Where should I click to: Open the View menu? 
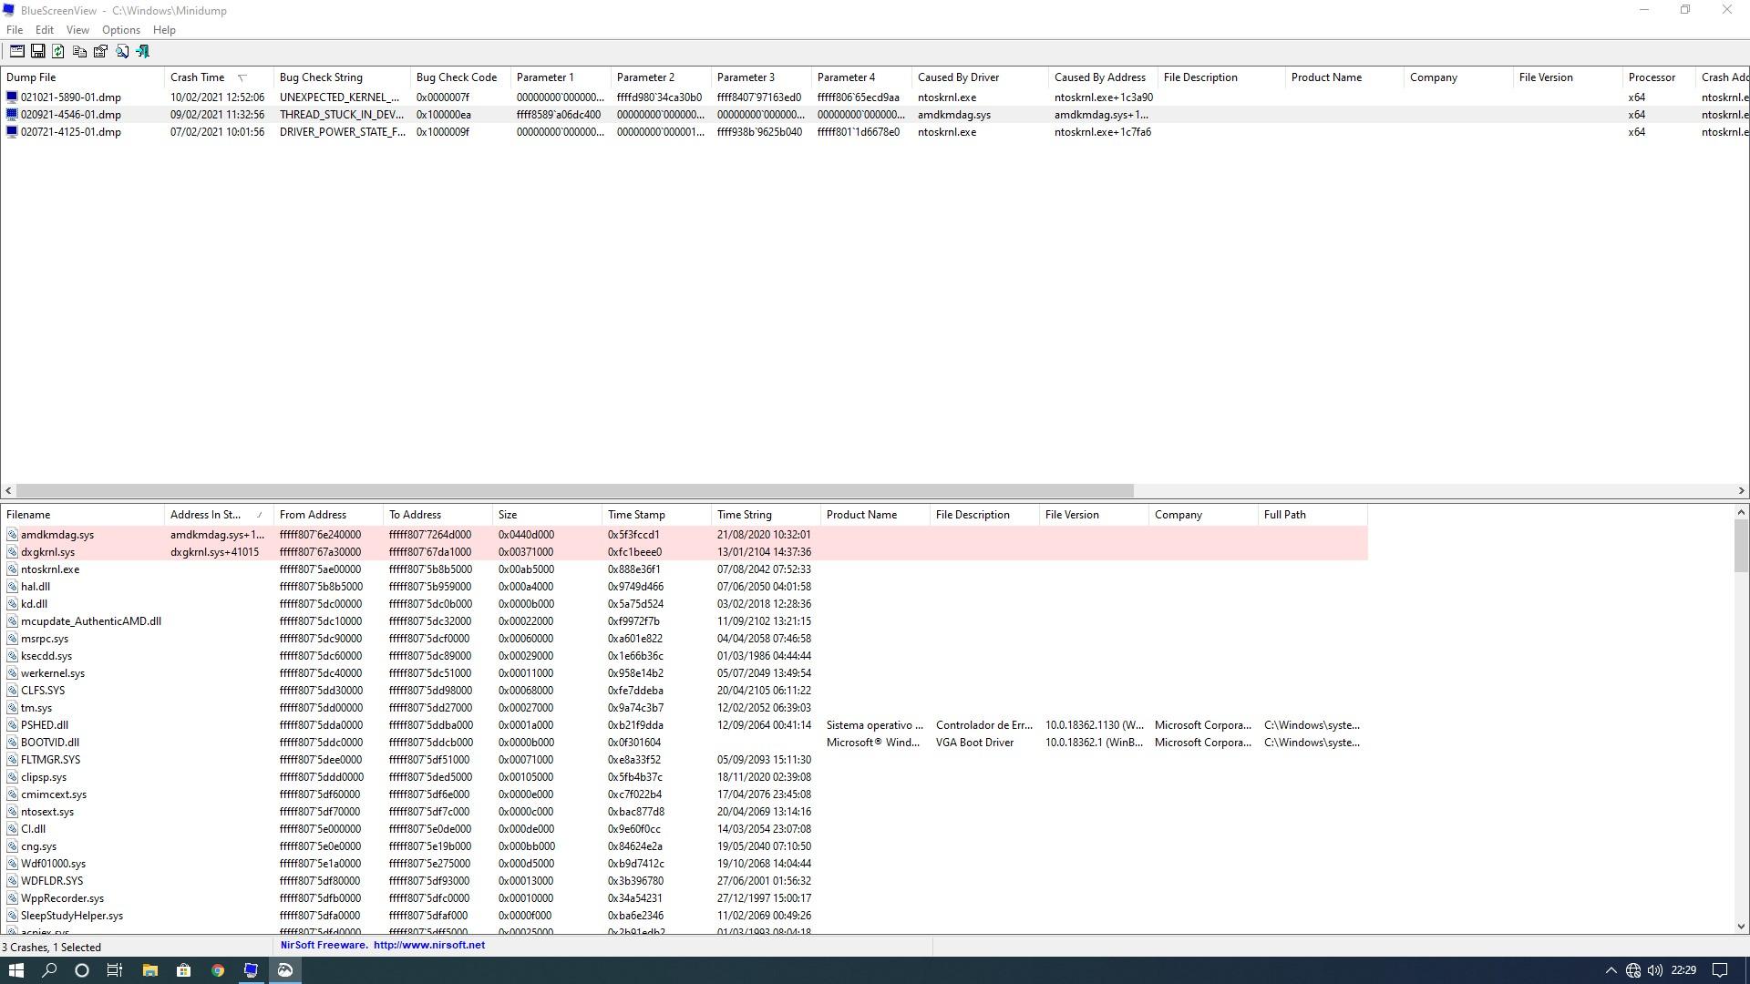(x=77, y=30)
